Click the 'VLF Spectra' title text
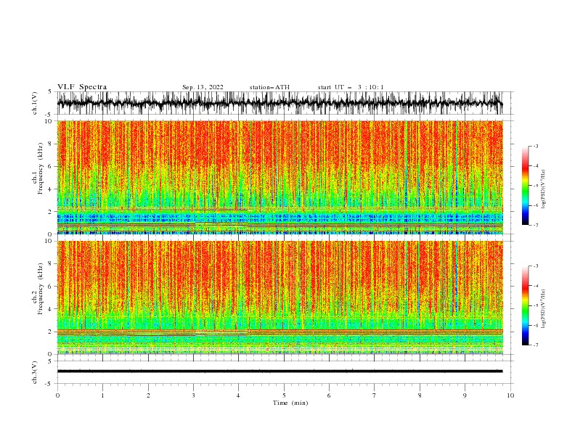 (82, 87)
